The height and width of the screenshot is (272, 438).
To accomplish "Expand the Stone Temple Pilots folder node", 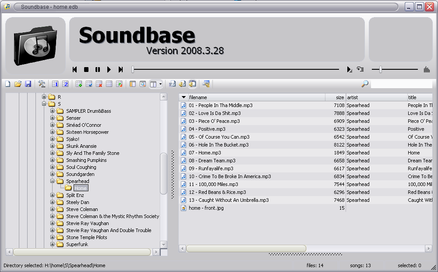I will coord(52,237).
